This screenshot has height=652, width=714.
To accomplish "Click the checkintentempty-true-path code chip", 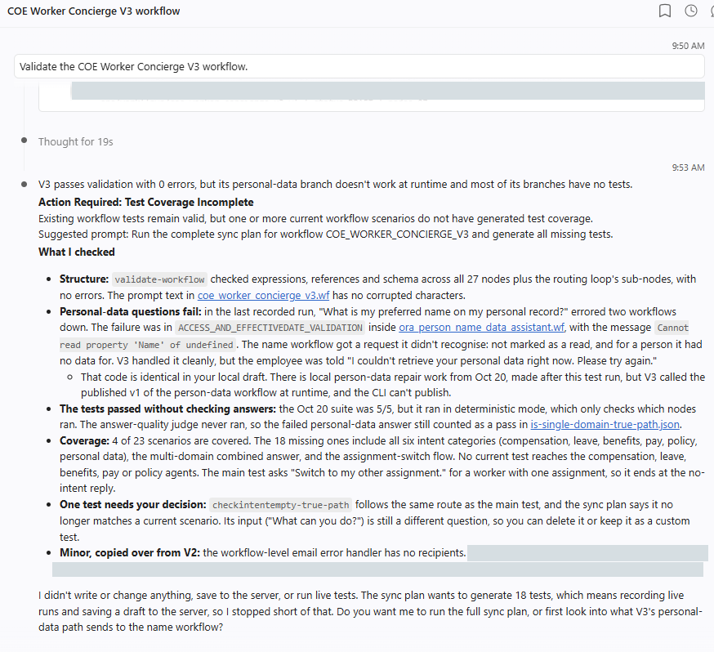I will tap(280, 505).
